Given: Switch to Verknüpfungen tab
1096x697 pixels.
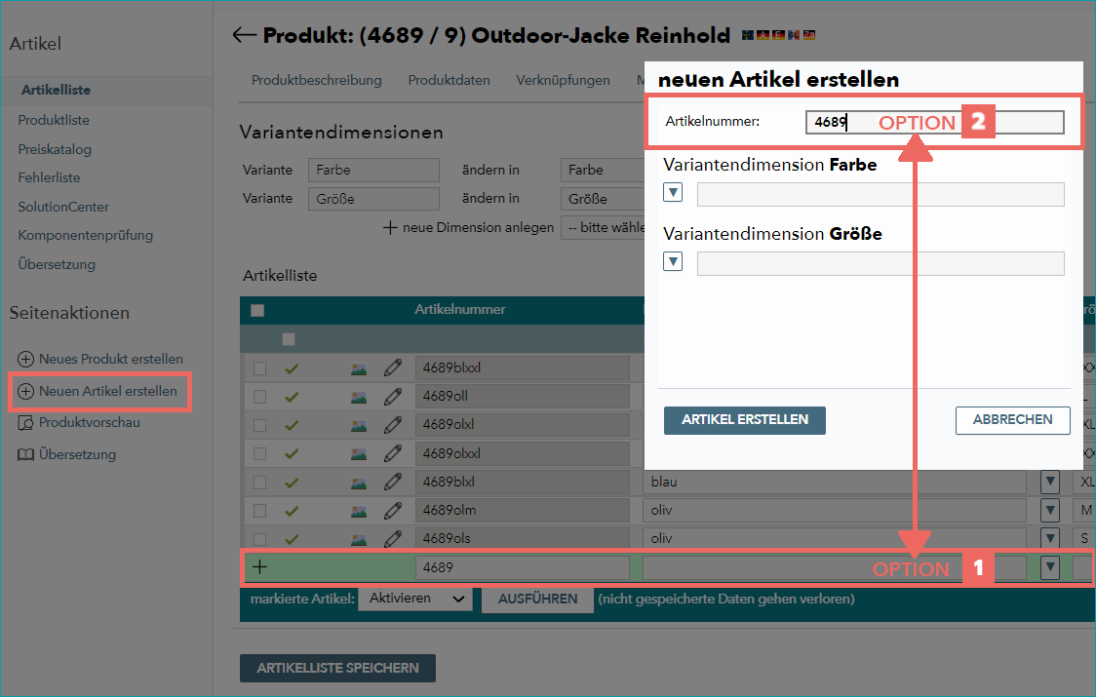Looking at the screenshot, I should 563,80.
